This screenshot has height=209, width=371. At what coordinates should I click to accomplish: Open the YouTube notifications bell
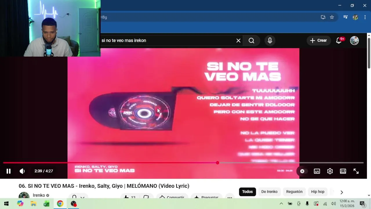pos(339,41)
